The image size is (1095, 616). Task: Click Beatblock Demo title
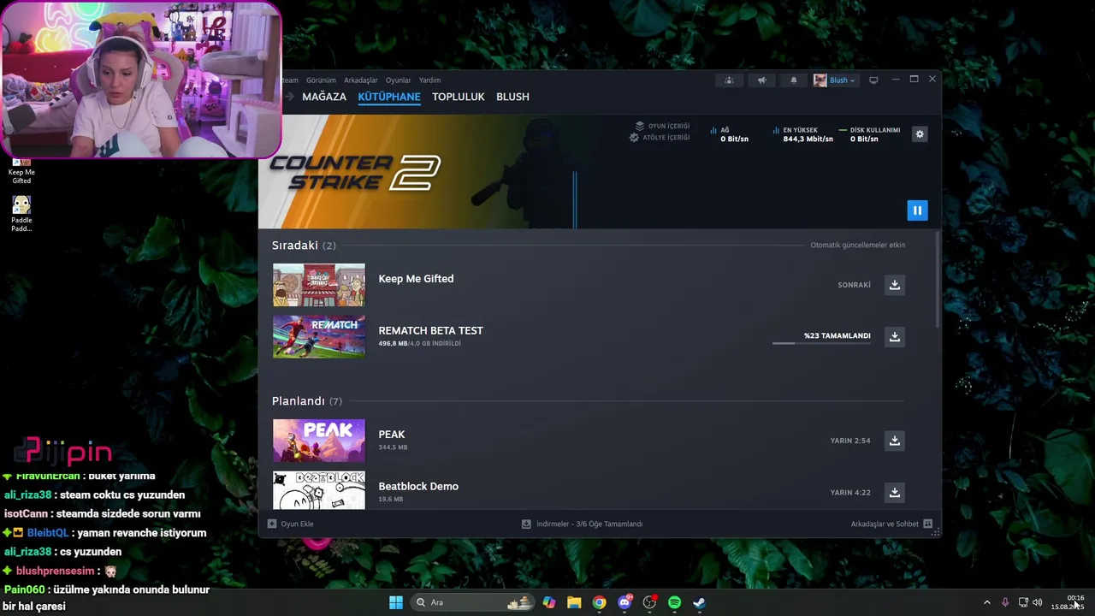pyautogui.click(x=418, y=486)
